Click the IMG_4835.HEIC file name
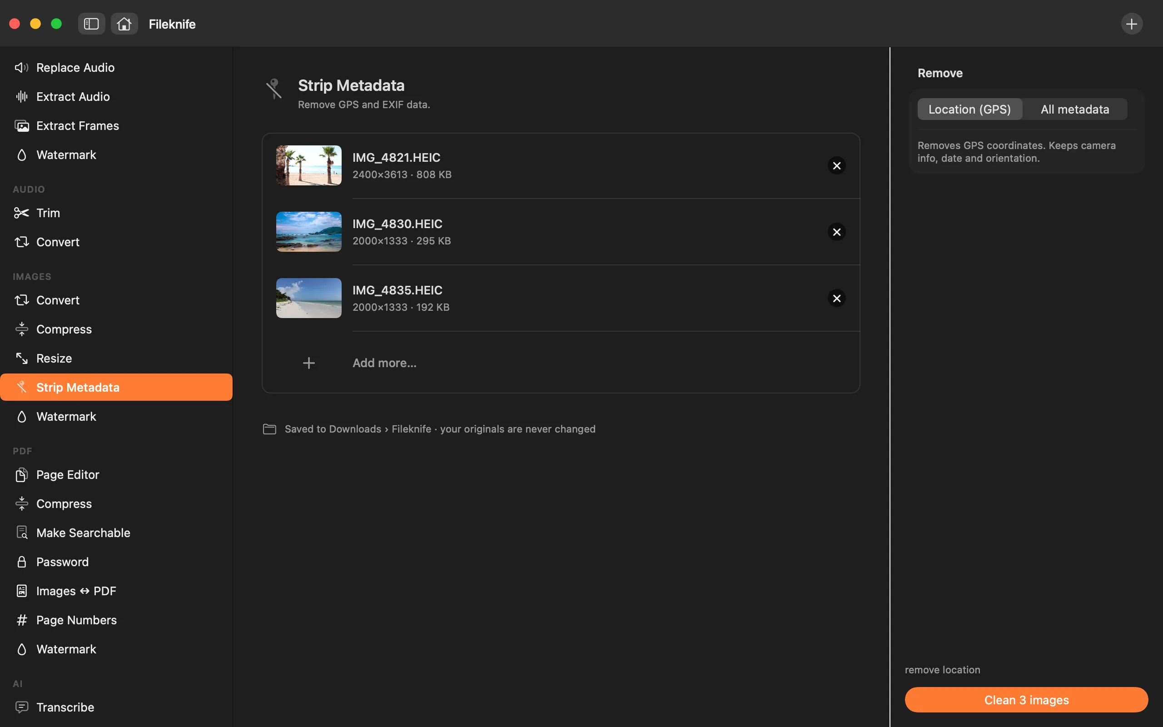 click(x=397, y=290)
